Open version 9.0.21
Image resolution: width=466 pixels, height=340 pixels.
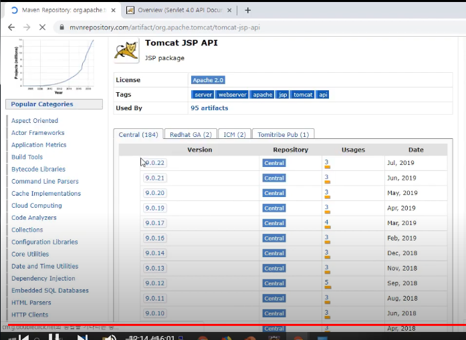click(155, 178)
